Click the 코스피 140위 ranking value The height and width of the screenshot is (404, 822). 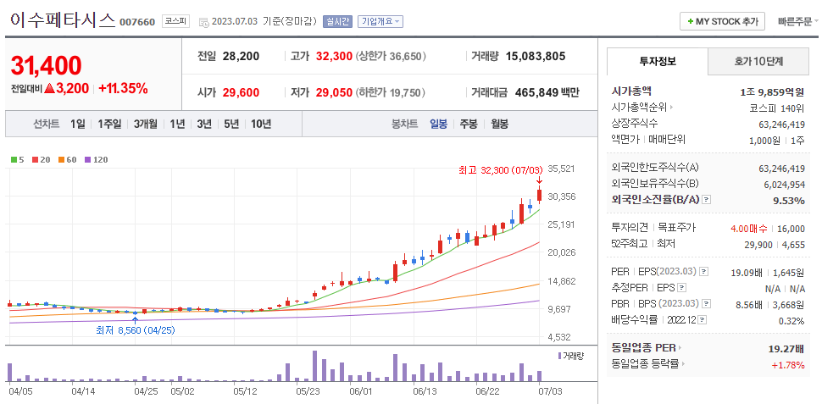776,108
